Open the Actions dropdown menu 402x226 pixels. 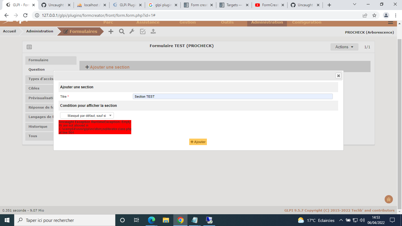point(344,47)
